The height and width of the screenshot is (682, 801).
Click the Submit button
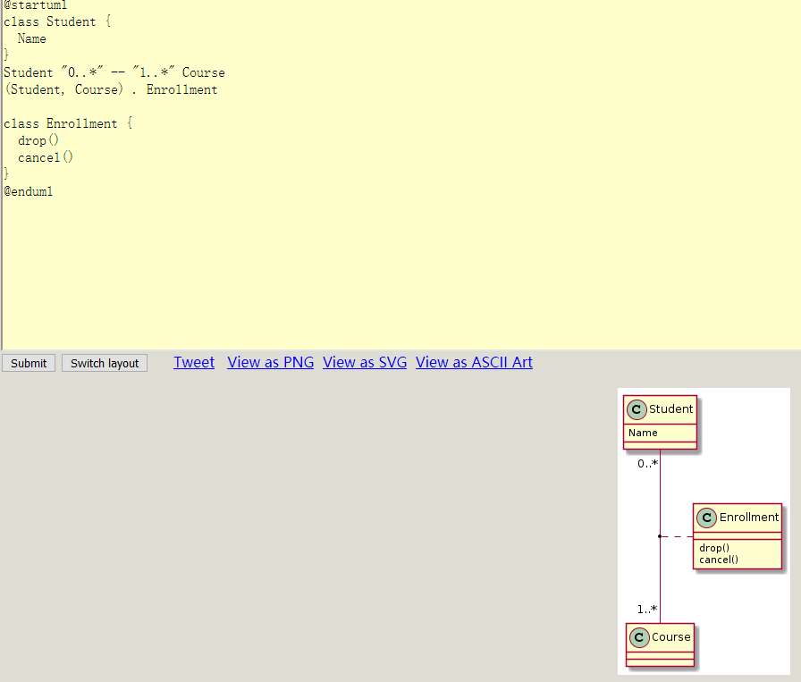coord(29,363)
